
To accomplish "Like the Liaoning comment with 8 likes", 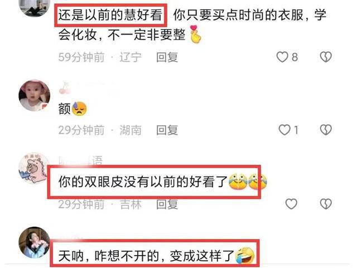I will pyautogui.click(x=282, y=57).
